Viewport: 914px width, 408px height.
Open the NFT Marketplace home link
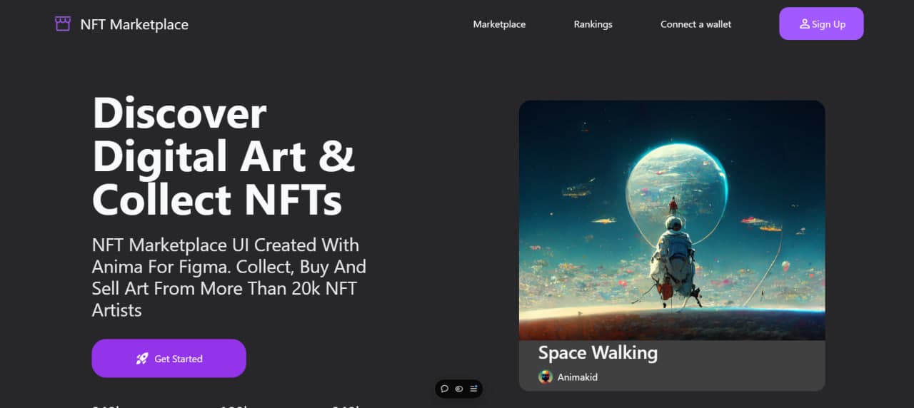tap(134, 24)
